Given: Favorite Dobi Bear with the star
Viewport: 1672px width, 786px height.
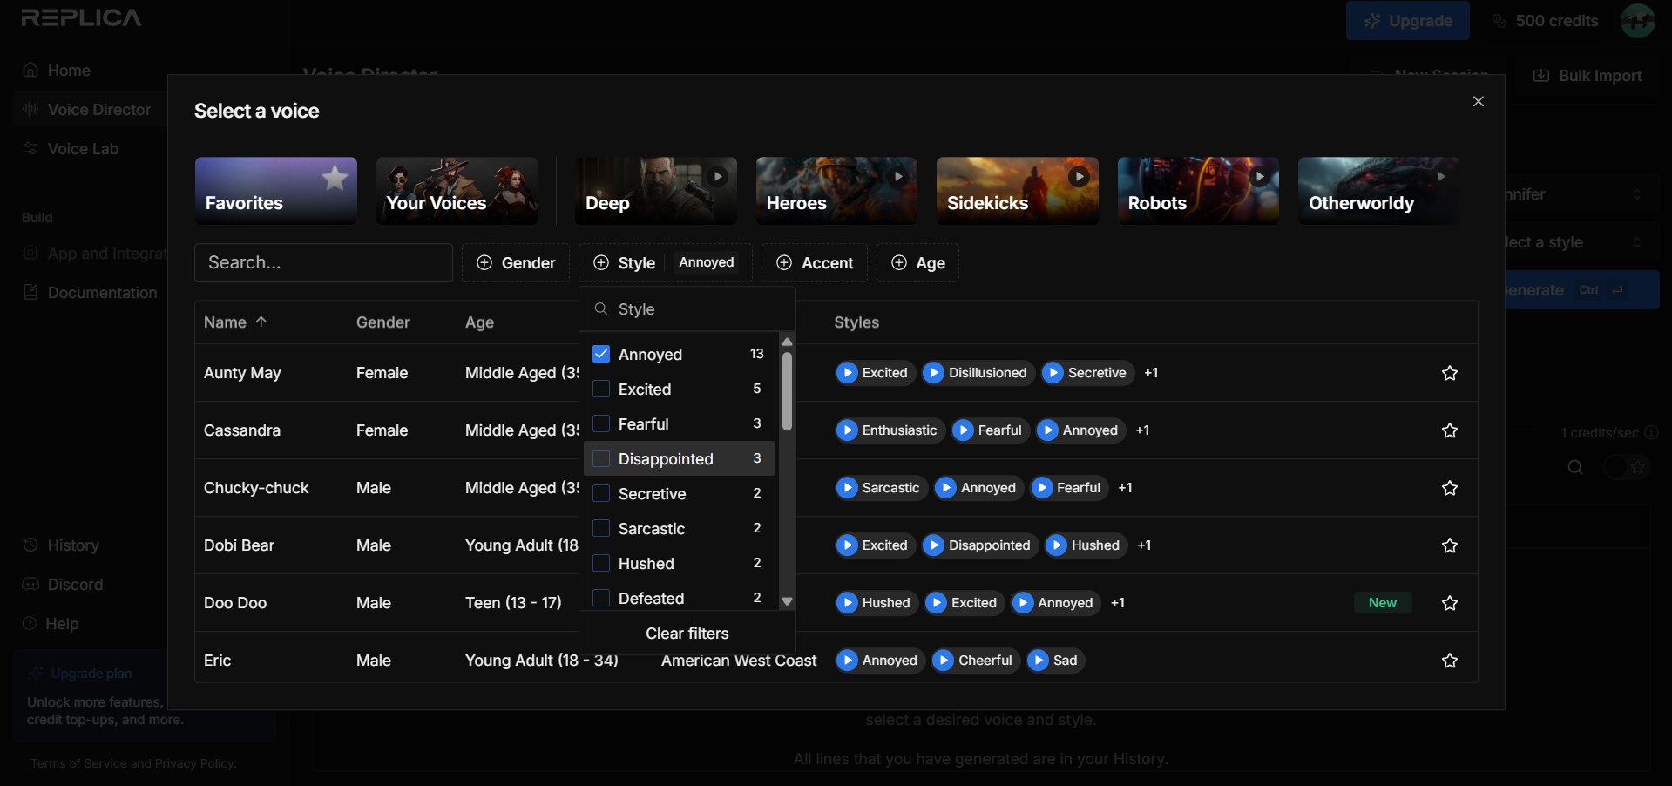Looking at the screenshot, I should tap(1449, 545).
